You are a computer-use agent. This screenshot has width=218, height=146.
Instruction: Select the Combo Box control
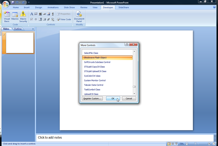click(x=40, y=19)
